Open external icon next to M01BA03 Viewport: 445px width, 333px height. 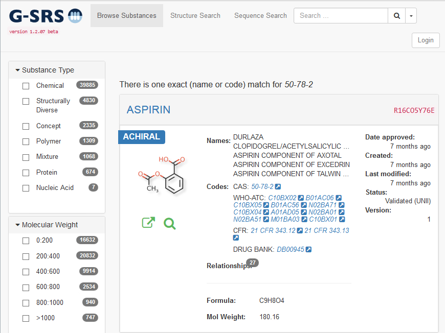304,219
